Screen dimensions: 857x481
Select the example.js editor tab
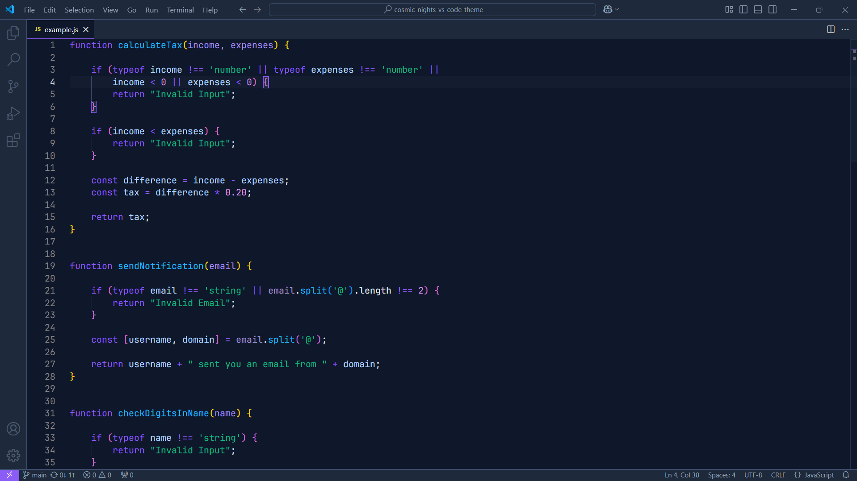(60, 29)
